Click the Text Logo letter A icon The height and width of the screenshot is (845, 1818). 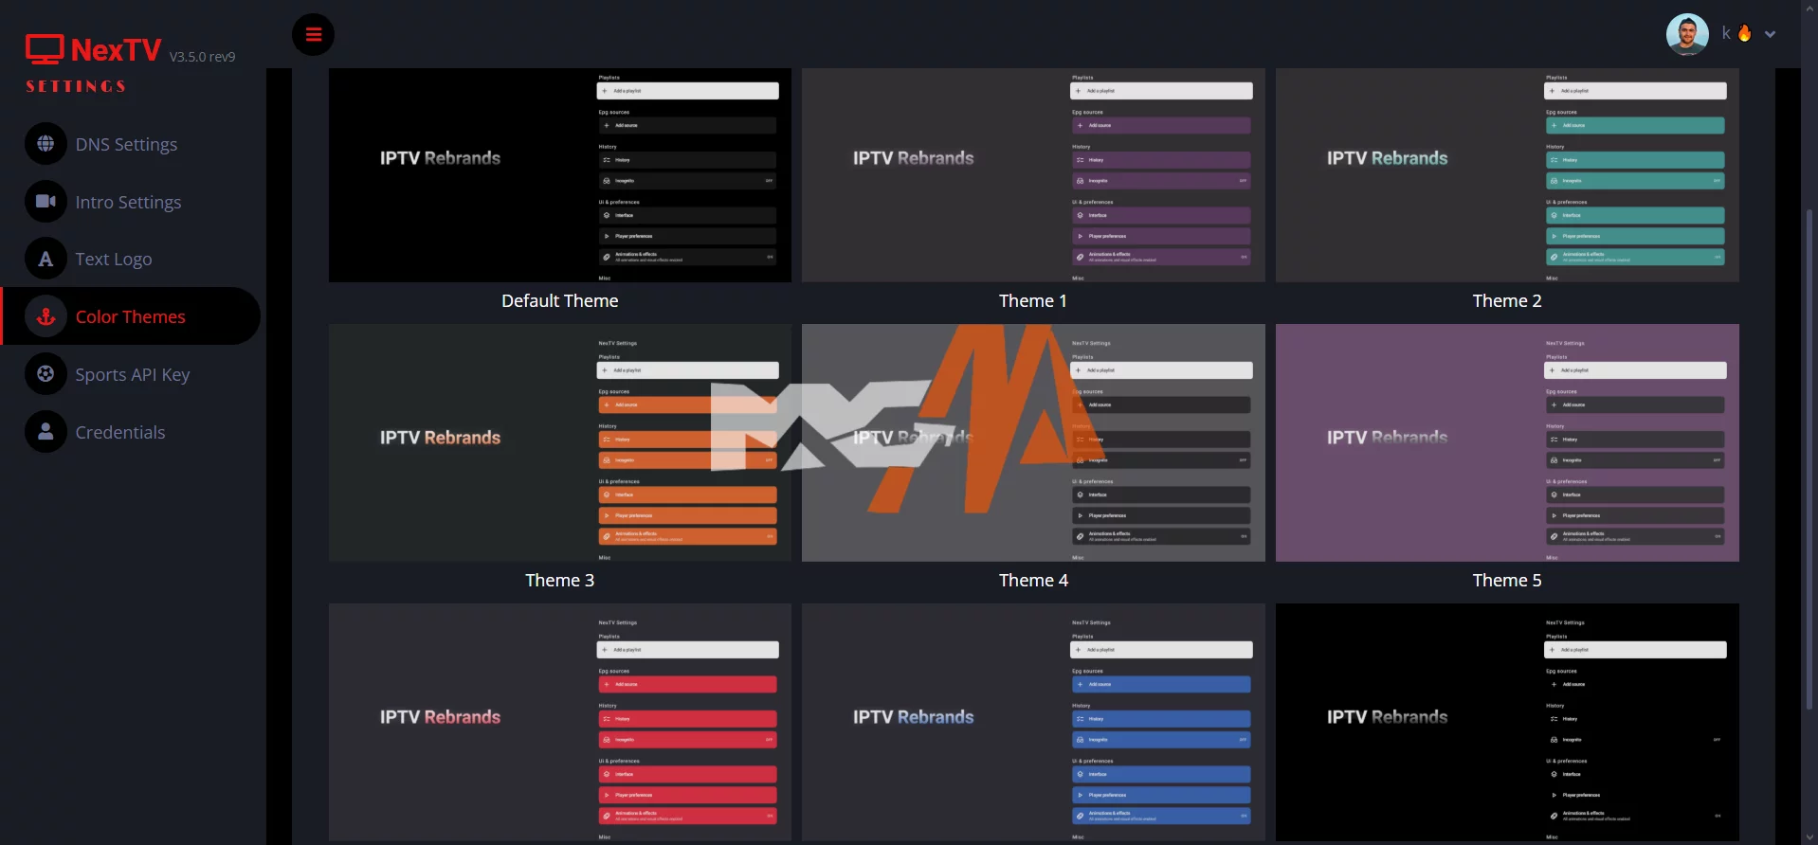(45, 259)
